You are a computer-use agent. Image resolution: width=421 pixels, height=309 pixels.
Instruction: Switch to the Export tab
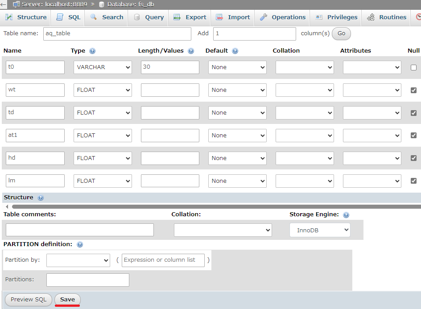click(190, 17)
